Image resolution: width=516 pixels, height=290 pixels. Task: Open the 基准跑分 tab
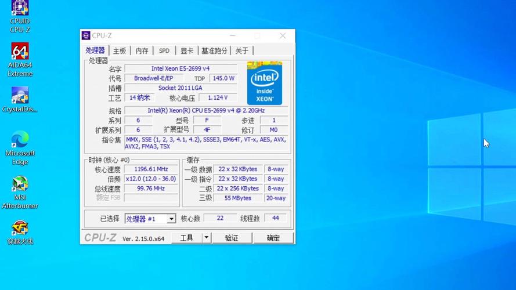point(214,50)
